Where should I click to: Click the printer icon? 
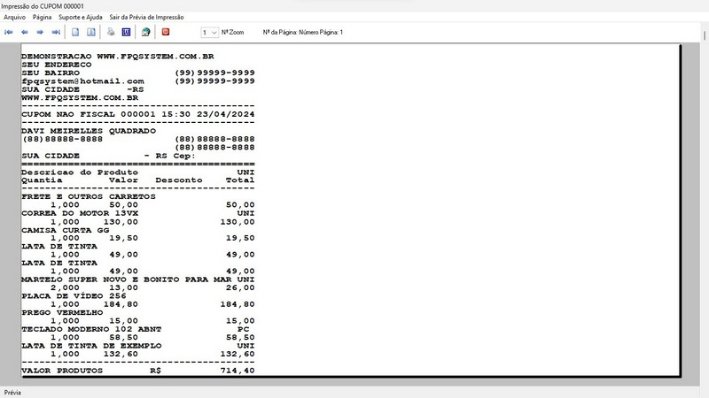click(111, 32)
